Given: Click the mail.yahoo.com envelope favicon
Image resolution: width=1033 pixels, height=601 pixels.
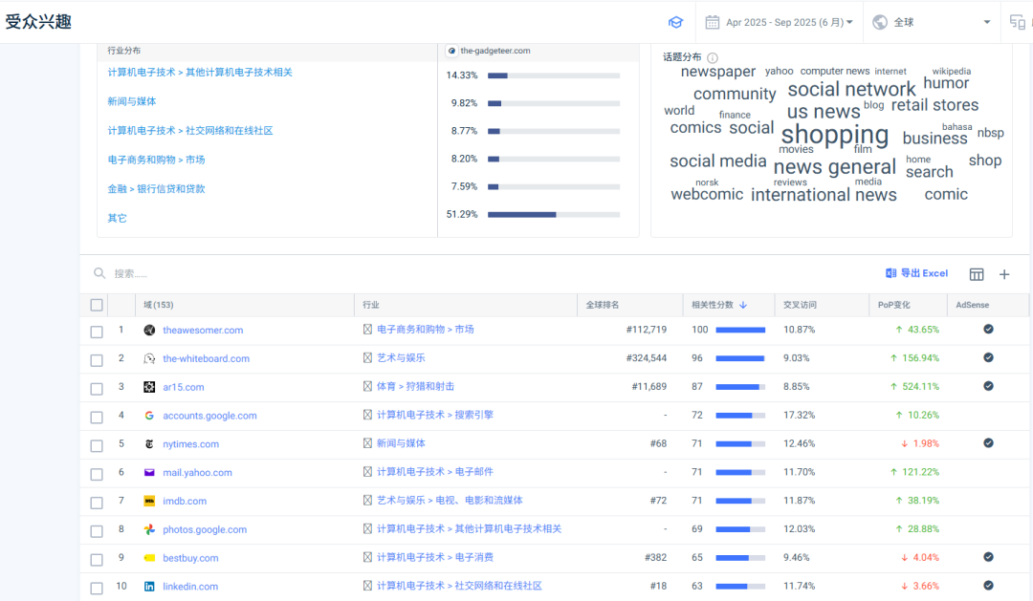Looking at the screenshot, I should click(149, 473).
